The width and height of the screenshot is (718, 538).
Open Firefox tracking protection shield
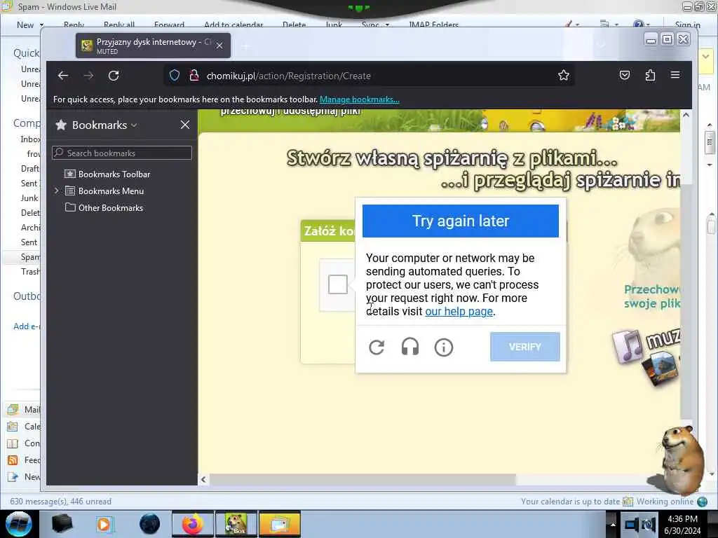pos(175,76)
